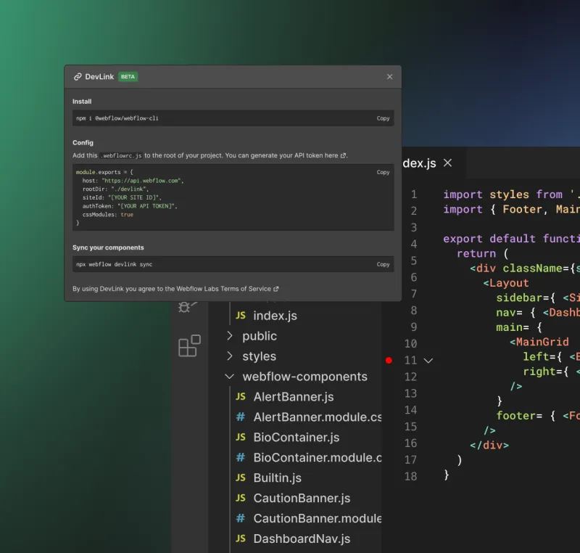Toggle the red breakpoint dot on line 11
The height and width of the screenshot is (553, 580).
tap(389, 360)
